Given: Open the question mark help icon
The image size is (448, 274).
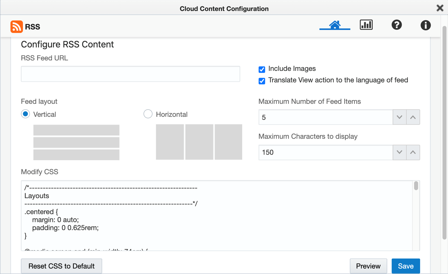Looking at the screenshot, I should [397, 25].
